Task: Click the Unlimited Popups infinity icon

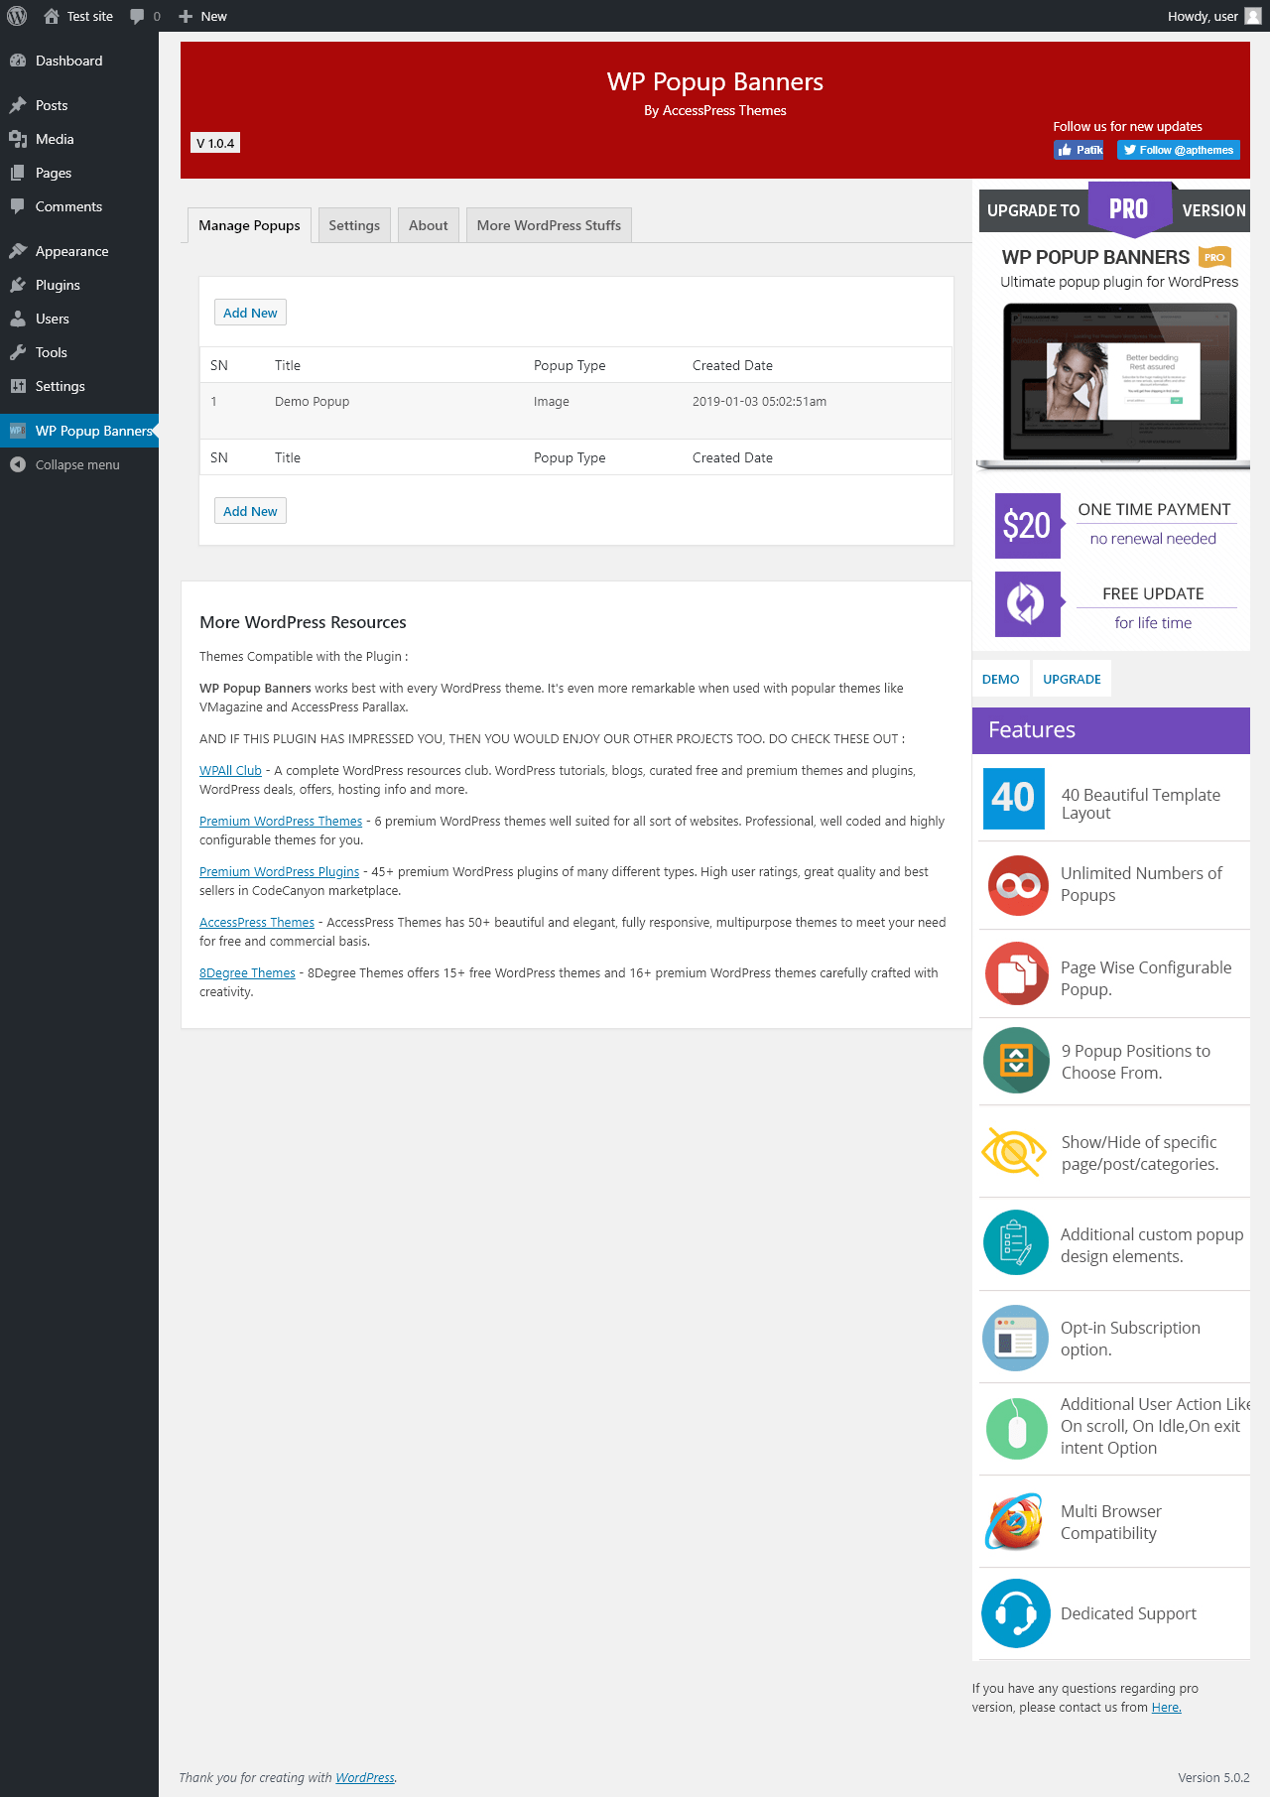Action: coord(1018,885)
